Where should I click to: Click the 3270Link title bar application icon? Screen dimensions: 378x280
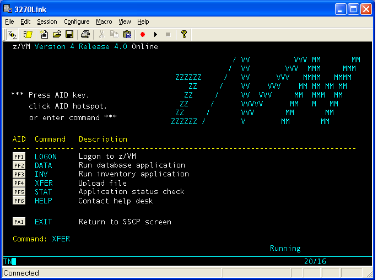[8, 9]
